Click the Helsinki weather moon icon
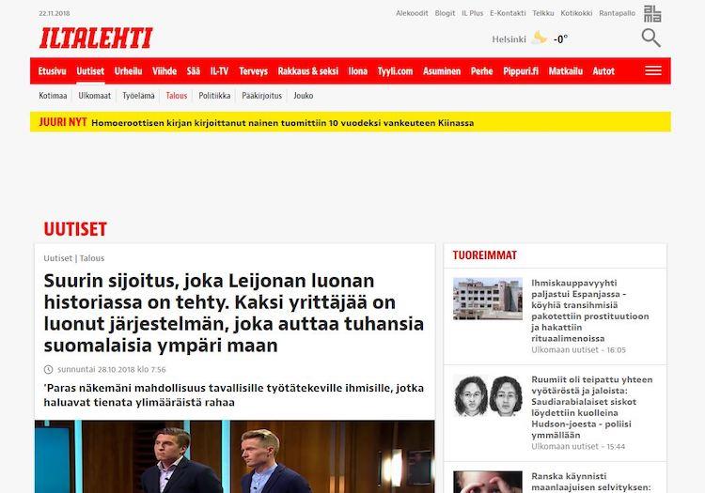Viewport: 705px width, 493px height. pos(540,39)
